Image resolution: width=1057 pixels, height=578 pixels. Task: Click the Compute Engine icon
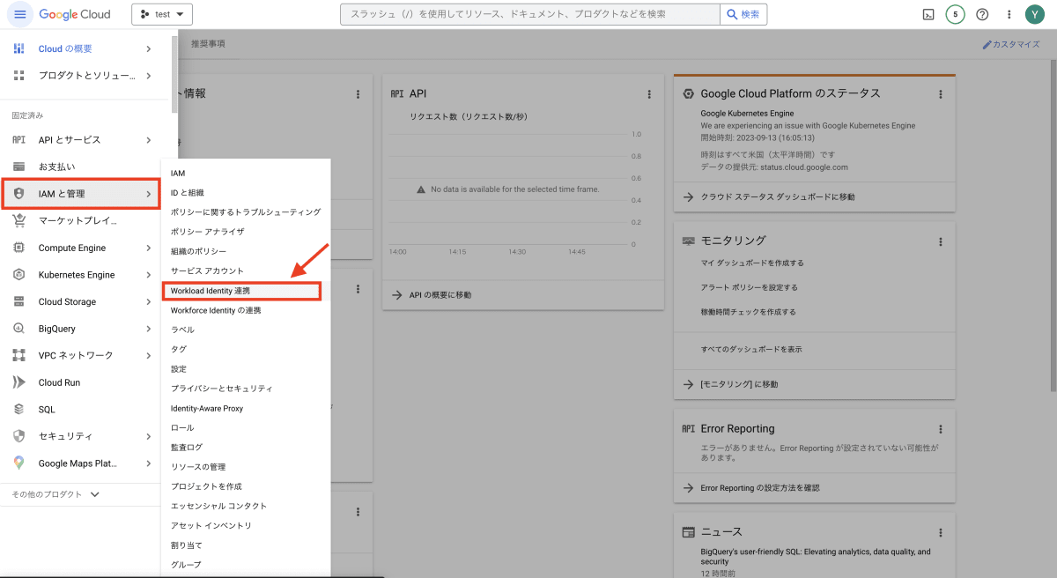19,248
